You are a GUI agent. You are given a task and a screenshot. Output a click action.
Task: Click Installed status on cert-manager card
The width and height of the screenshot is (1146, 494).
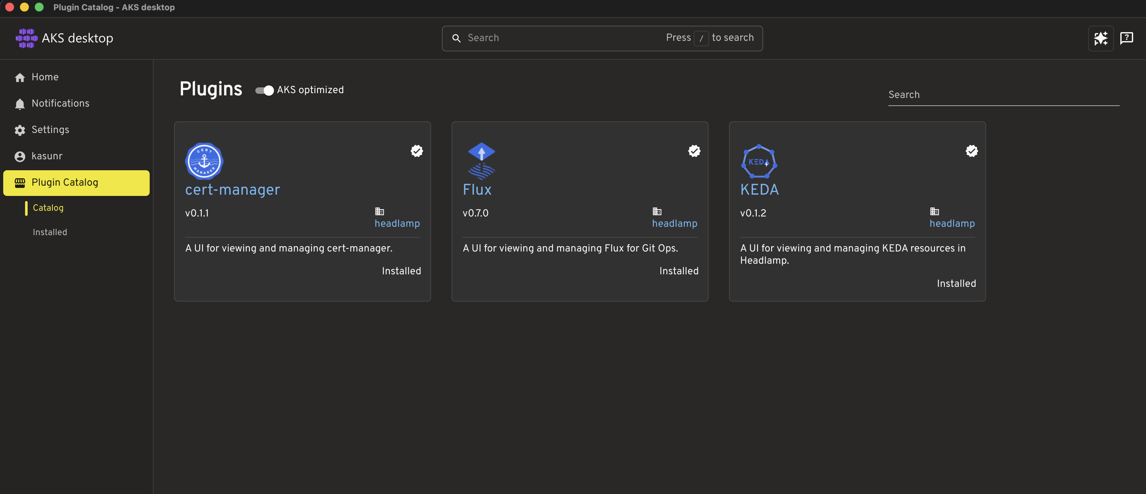401,271
